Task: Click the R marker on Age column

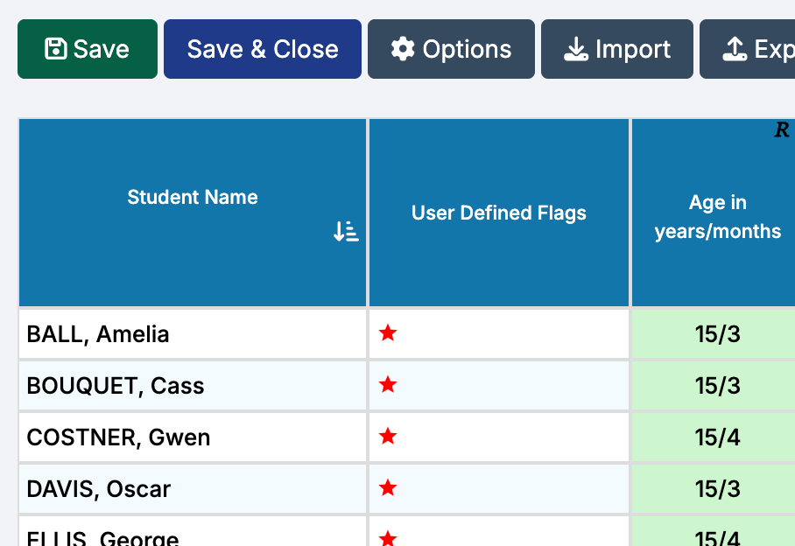Action: 782,130
